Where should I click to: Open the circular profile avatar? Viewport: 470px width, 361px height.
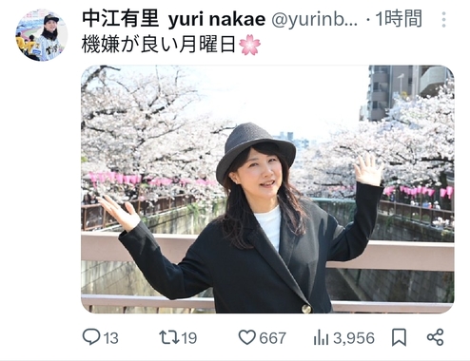point(42,35)
